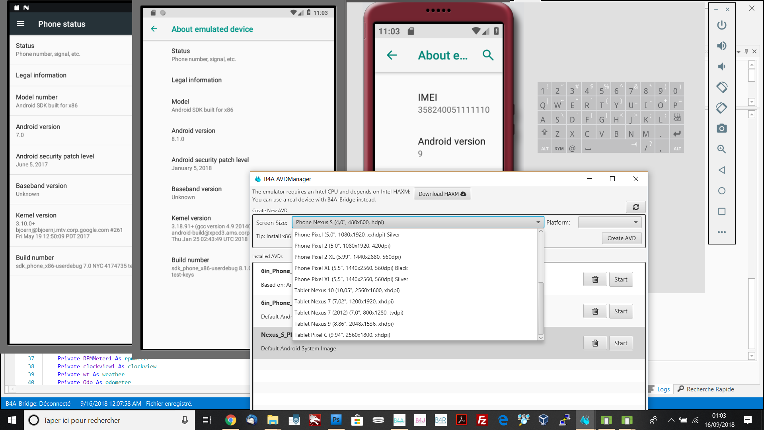Viewport: 764px width, 430px height.
Task: Open Windows Start menu
Action: (12, 420)
